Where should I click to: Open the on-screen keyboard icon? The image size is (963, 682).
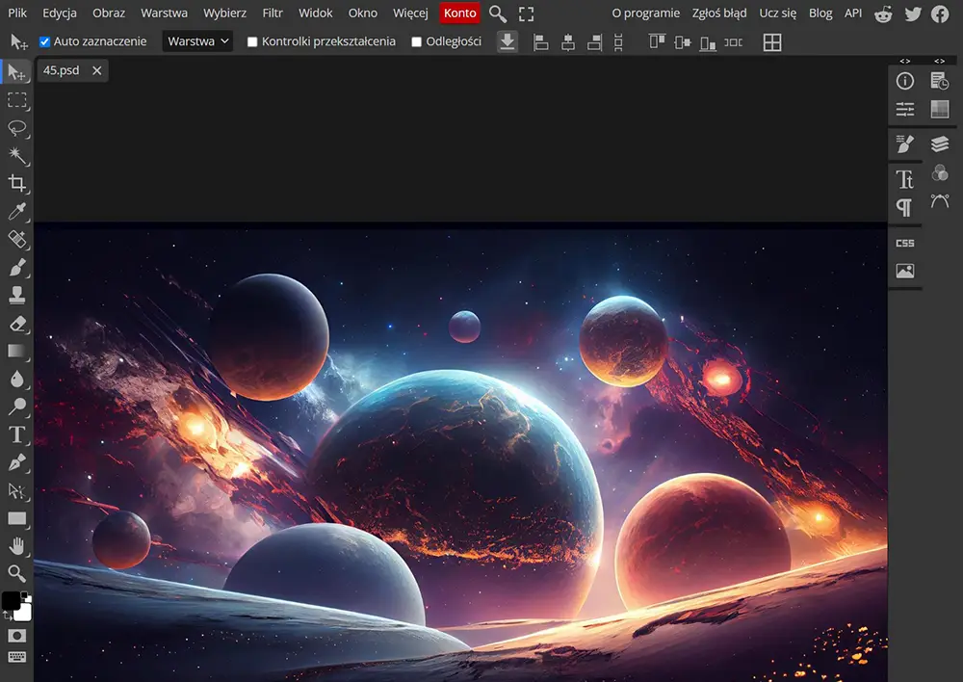coord(16,657)
